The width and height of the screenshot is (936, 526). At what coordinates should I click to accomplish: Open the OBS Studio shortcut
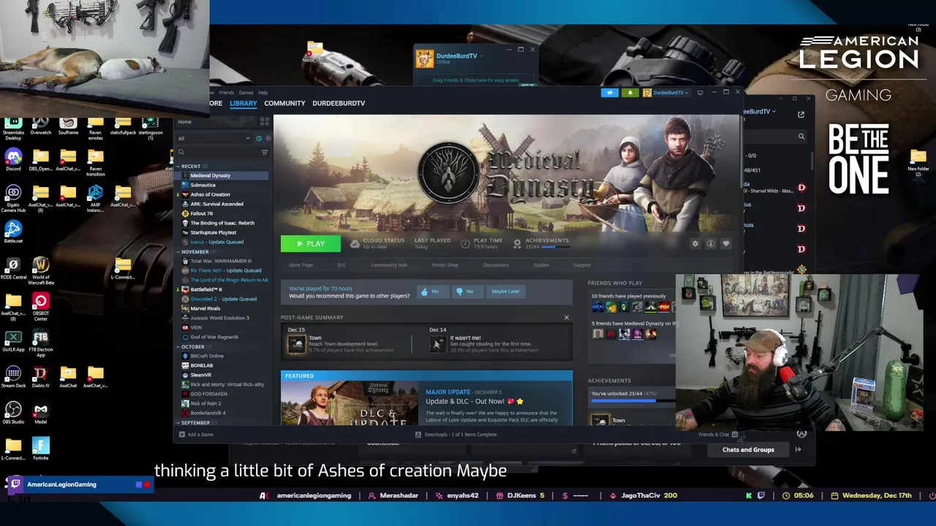pos(13,413)
